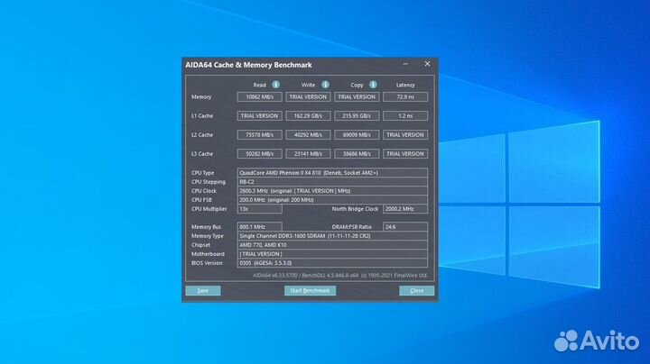Click DRAM:FSB Ratio value 24:6

[x=405, y=227]
